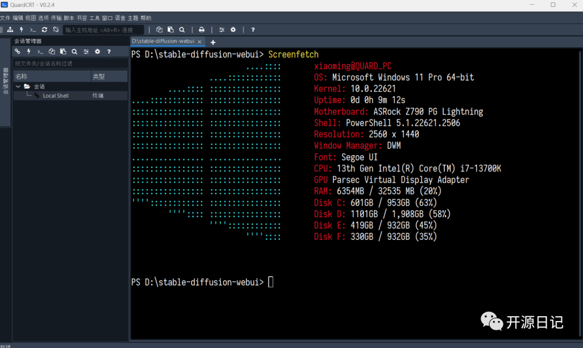
Task: Open the 编辑 menu
Action: click(x=17, y=18)
